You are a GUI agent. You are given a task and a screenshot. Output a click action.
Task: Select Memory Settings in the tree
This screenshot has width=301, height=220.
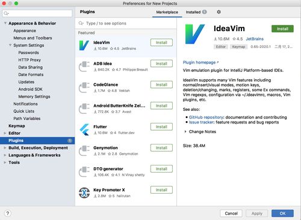tap(34, 97)
